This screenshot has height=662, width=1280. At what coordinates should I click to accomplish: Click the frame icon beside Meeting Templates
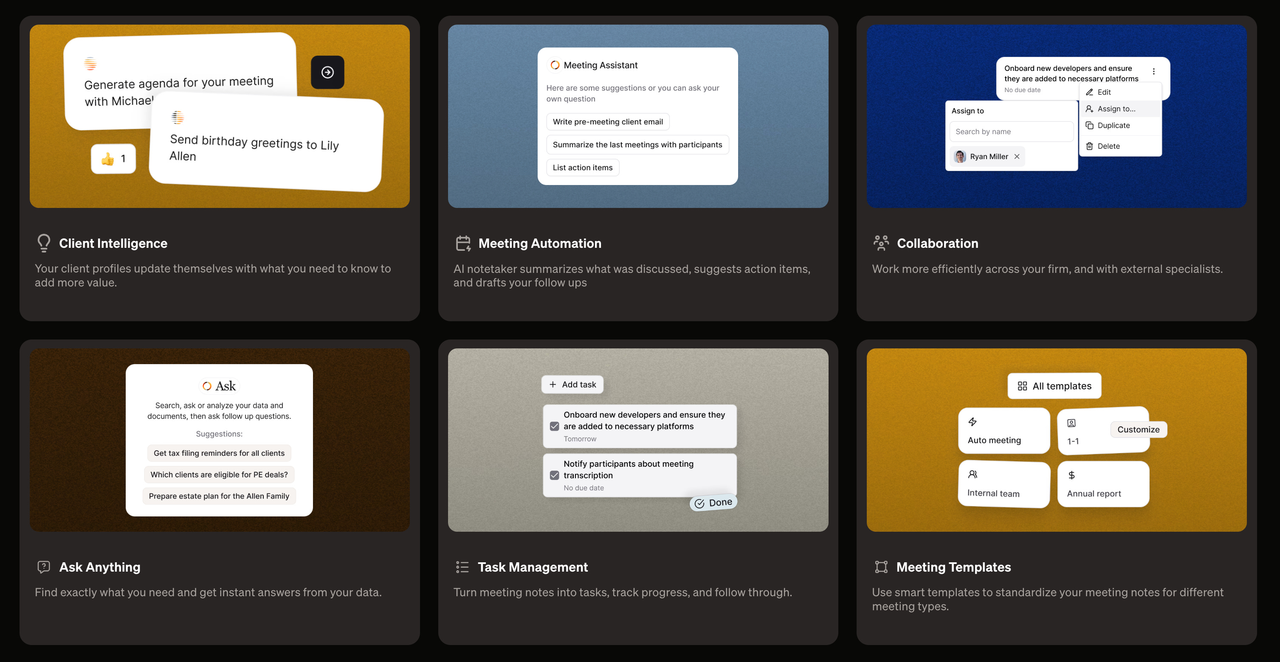(881, 567)
